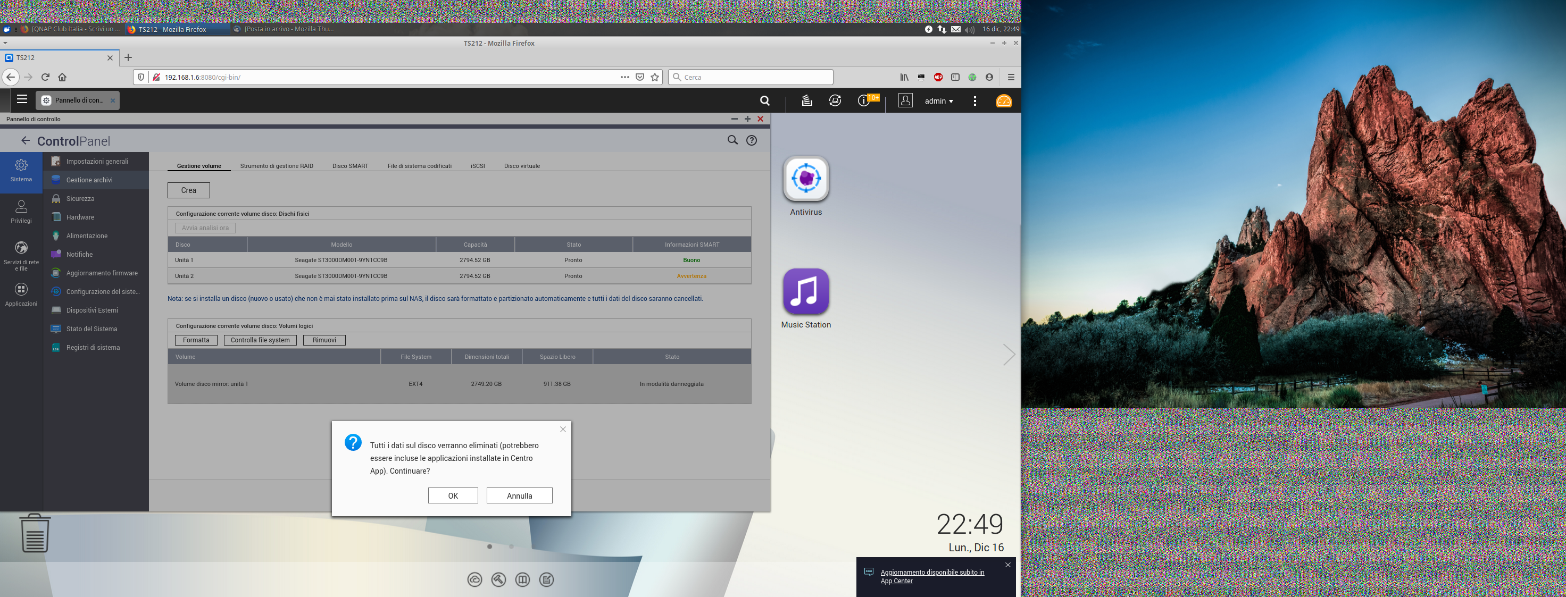Go to next desktop page arrow
Viewport: 1566px width, 597px height.
tap(1009, 354)
